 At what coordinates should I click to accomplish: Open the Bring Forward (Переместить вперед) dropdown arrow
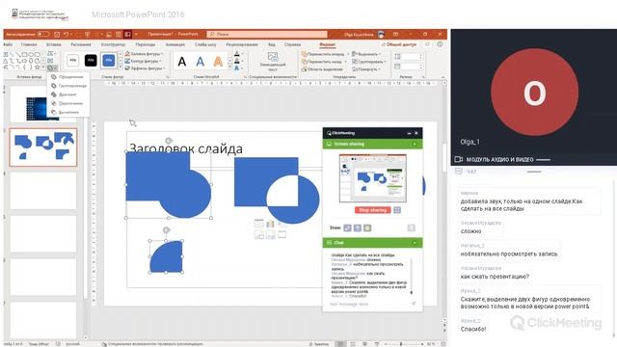(348, 54)
